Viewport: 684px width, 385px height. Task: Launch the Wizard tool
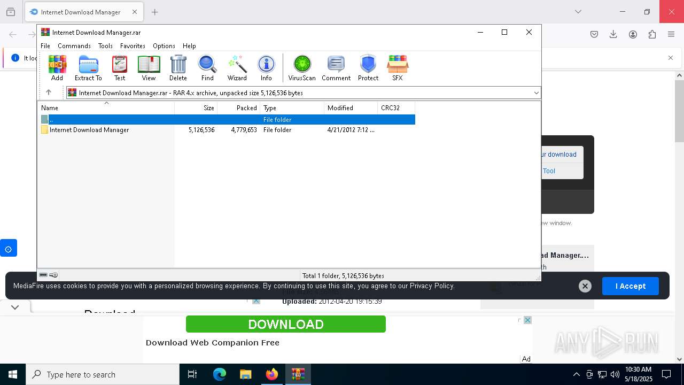click(237, 68)
